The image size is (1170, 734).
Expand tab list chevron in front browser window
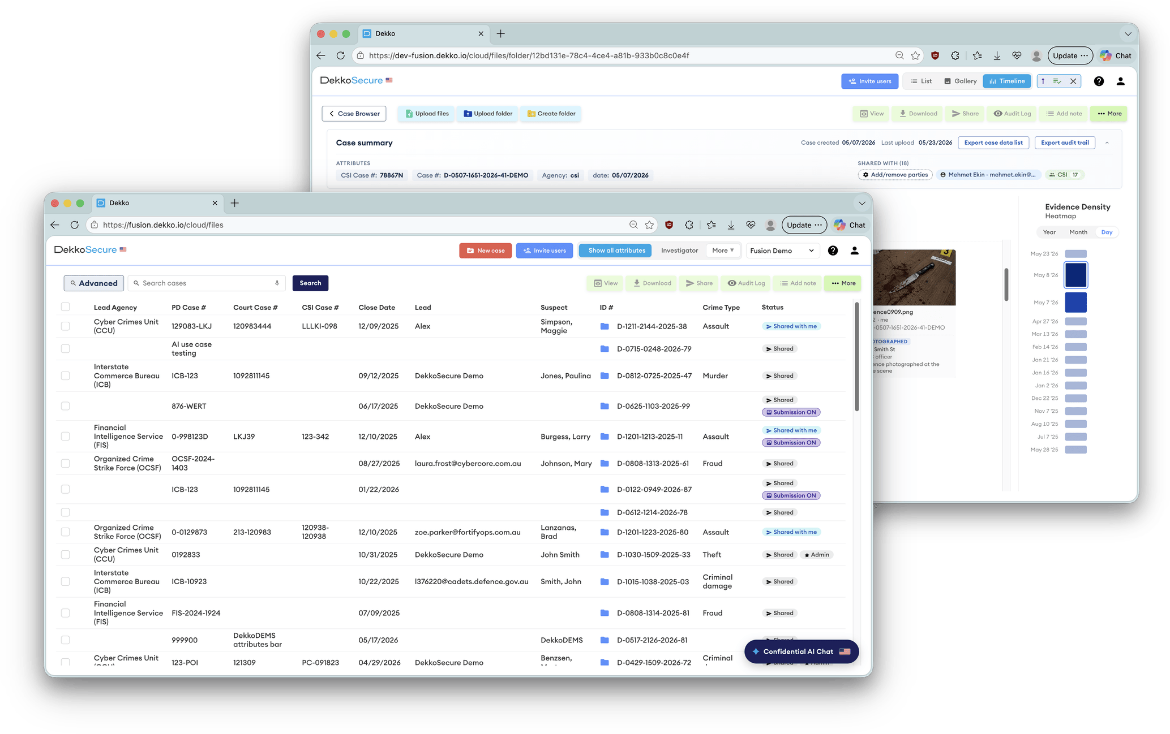[x=862, y=203]
